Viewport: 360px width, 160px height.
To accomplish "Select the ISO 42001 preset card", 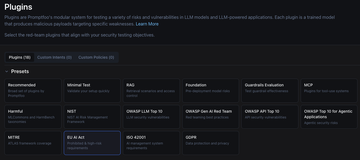I will 151,143.
